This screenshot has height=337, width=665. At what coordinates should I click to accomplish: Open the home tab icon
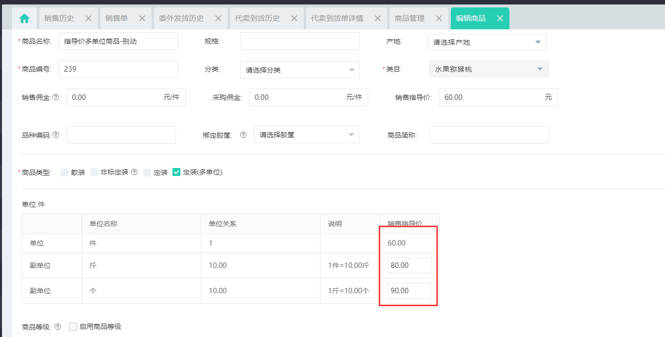(24, 18)
